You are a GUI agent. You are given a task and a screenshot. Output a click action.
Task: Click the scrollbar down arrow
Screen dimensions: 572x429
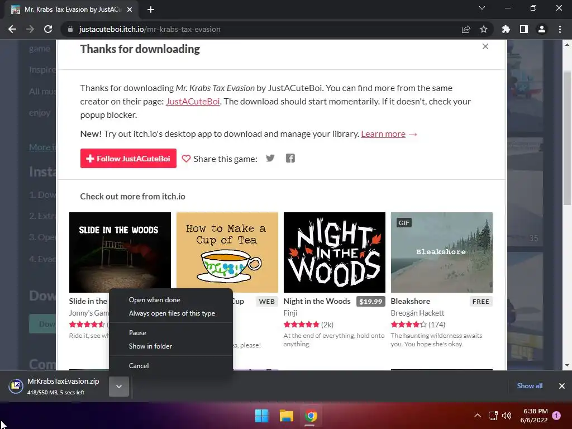coord(567,365)
